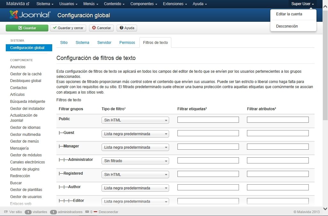Image resolution: width=328 pixels, height=216 pixels.
Task: Open the Extensiones menu
Action: (x=175, y=4)
